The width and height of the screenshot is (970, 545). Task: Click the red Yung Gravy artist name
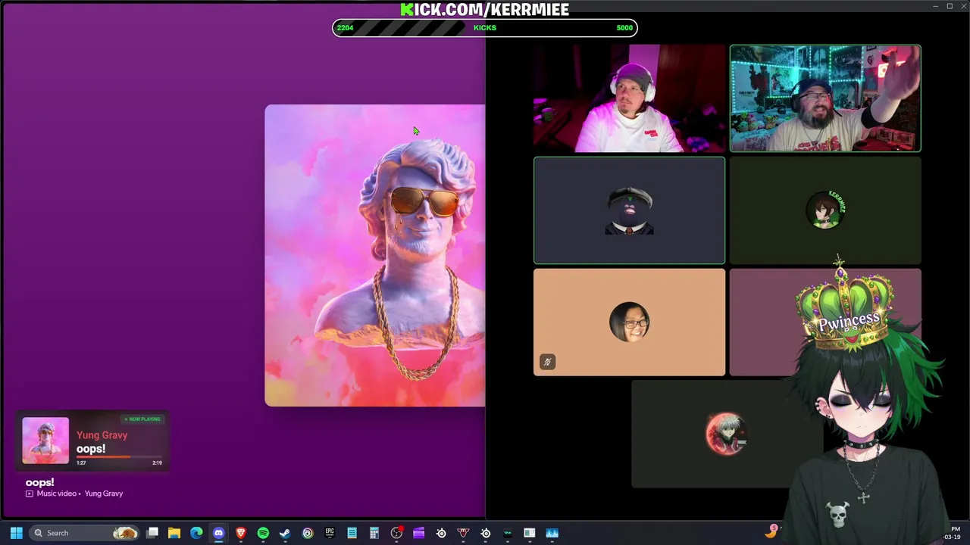[102, 435]
